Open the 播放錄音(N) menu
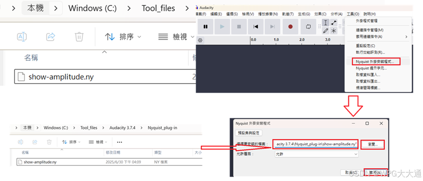423x181 pixels. [x=268, y=14]
